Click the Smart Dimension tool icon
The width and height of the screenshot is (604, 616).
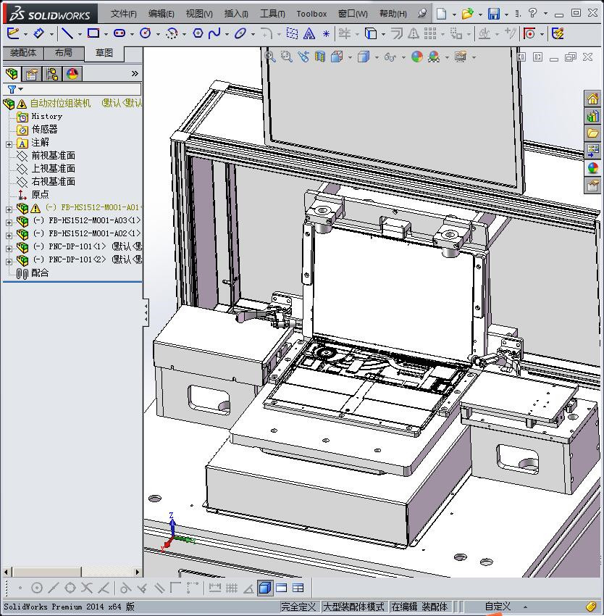[x=40, y=33]
